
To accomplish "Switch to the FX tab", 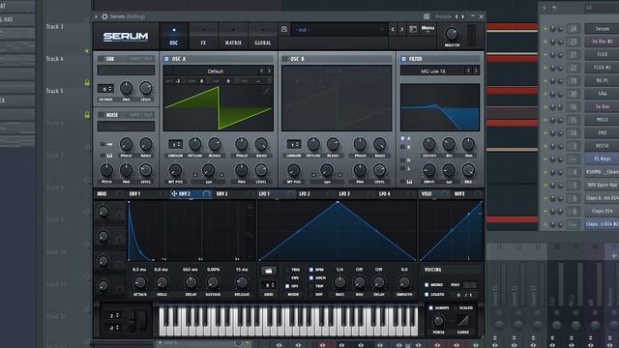I will tap(203, 36).
